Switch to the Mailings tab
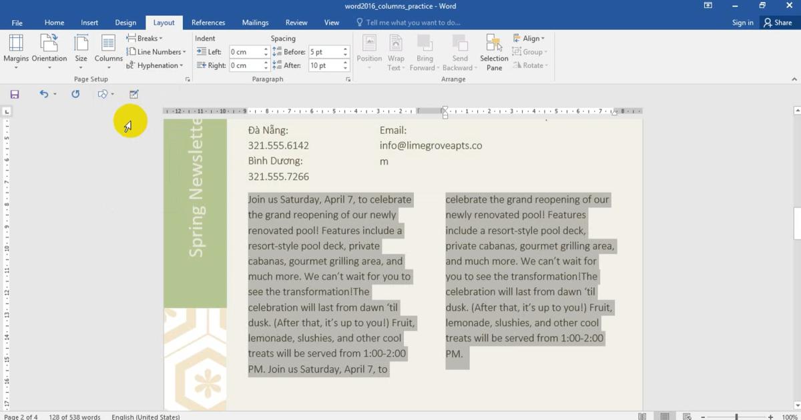801x420 pixels. tap(255, 23)
